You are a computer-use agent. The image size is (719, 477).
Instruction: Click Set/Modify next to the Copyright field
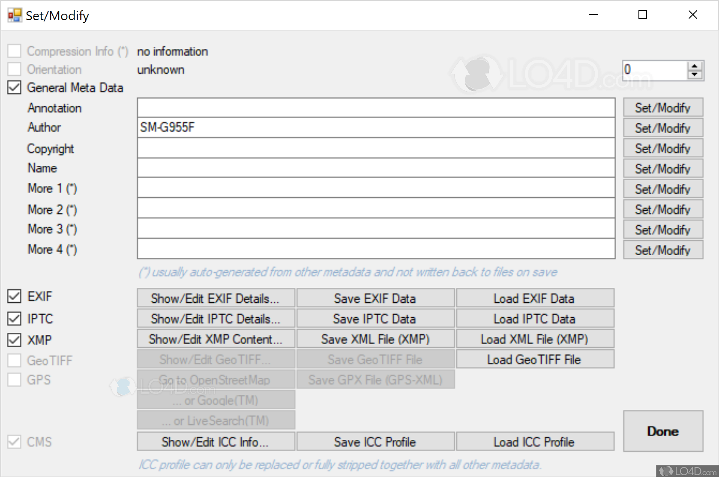click(x=662, y=148)
